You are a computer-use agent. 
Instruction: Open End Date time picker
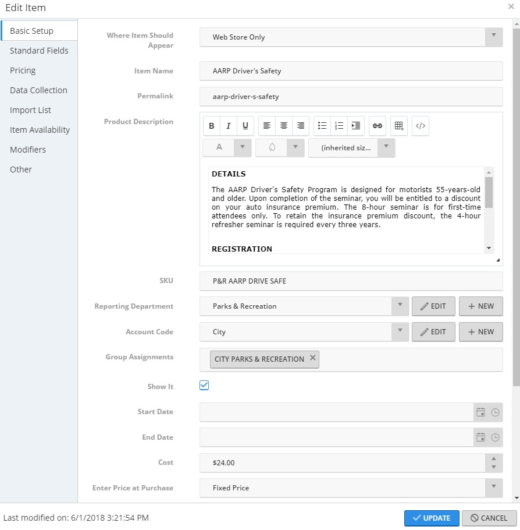tap(495, 437)
